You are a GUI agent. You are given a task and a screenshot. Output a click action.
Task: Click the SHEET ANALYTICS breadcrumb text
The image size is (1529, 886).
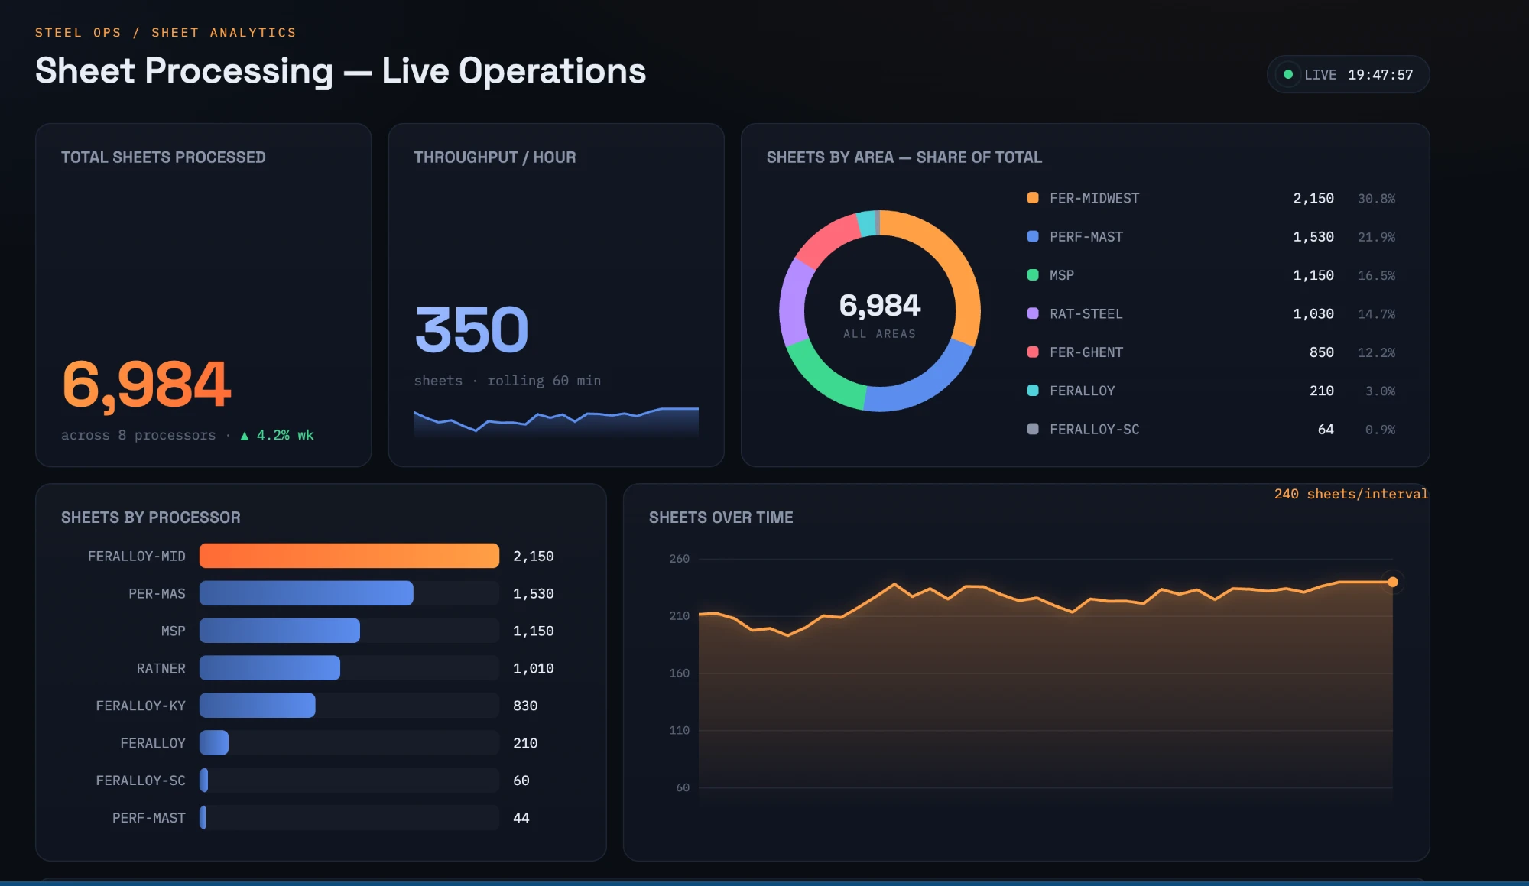224,32
